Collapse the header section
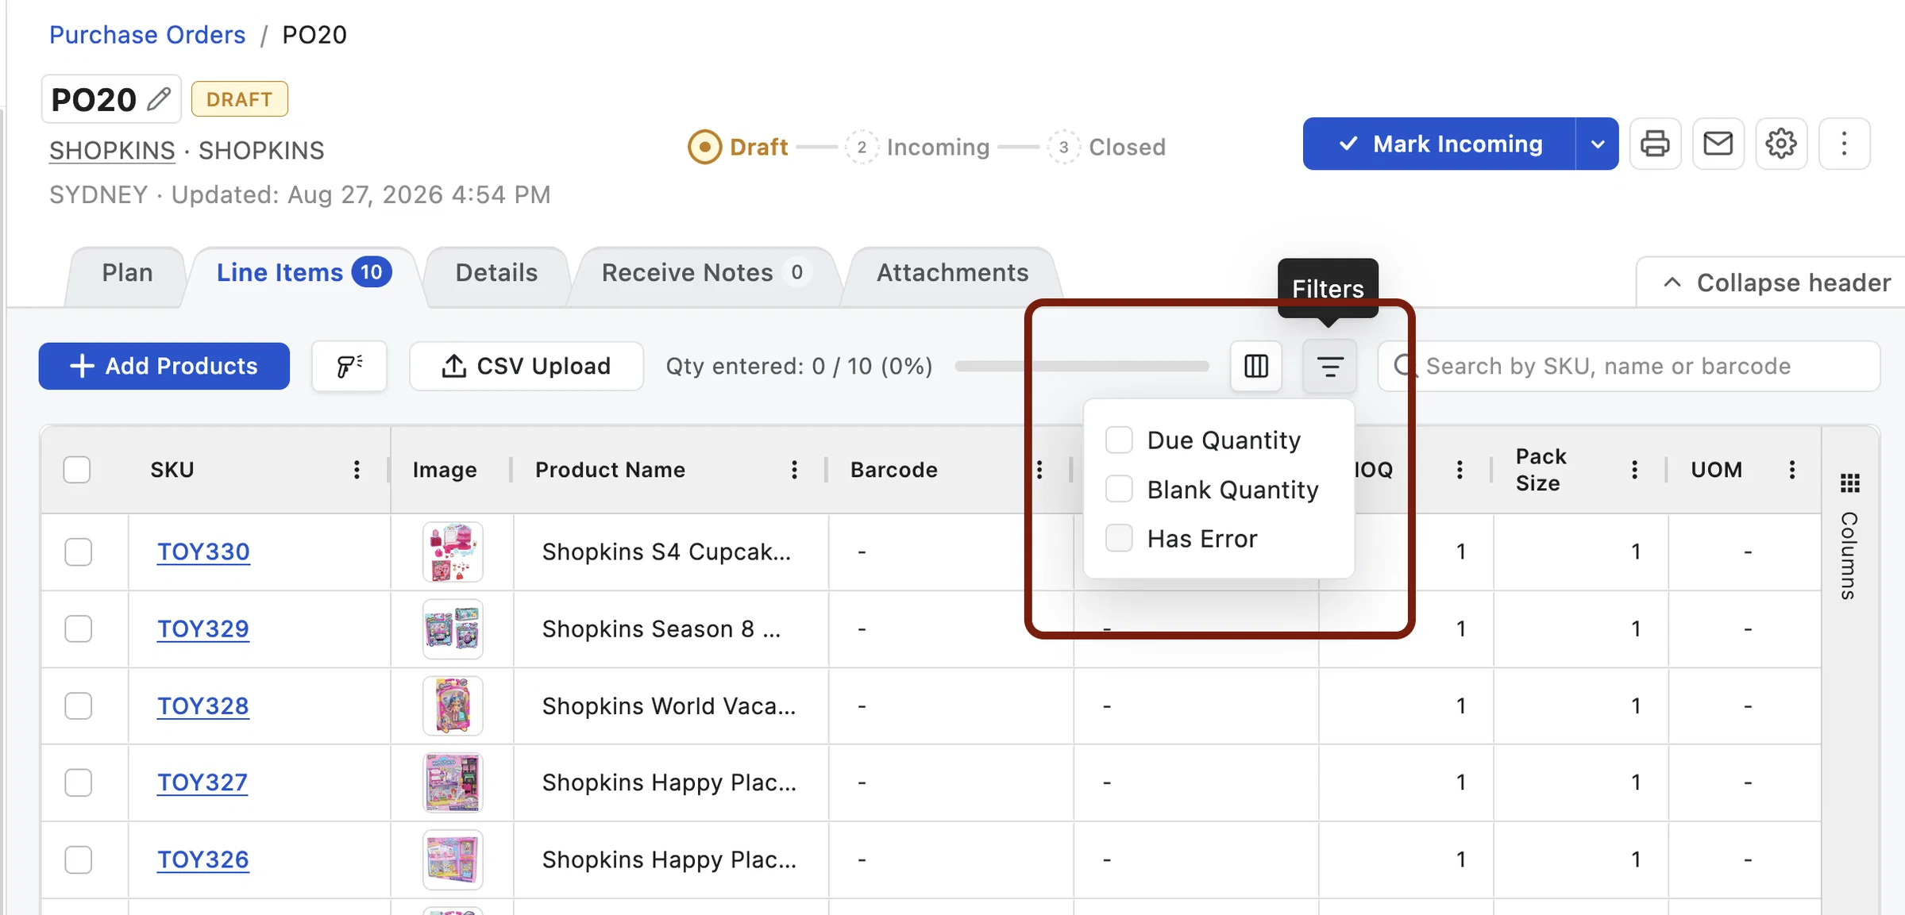Screen dimensions: 1905x915 1777,283
